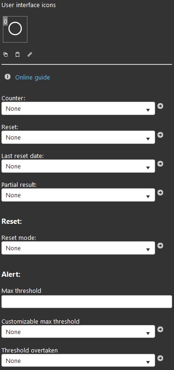Expand the Partial result dropdown
The width and height of the screenshot is (174, 370).
78,195
